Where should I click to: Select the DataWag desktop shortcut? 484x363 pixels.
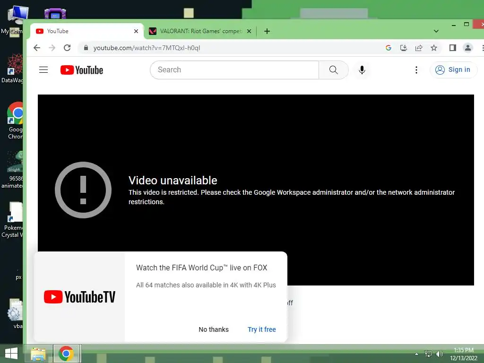(x=12, y=68)
